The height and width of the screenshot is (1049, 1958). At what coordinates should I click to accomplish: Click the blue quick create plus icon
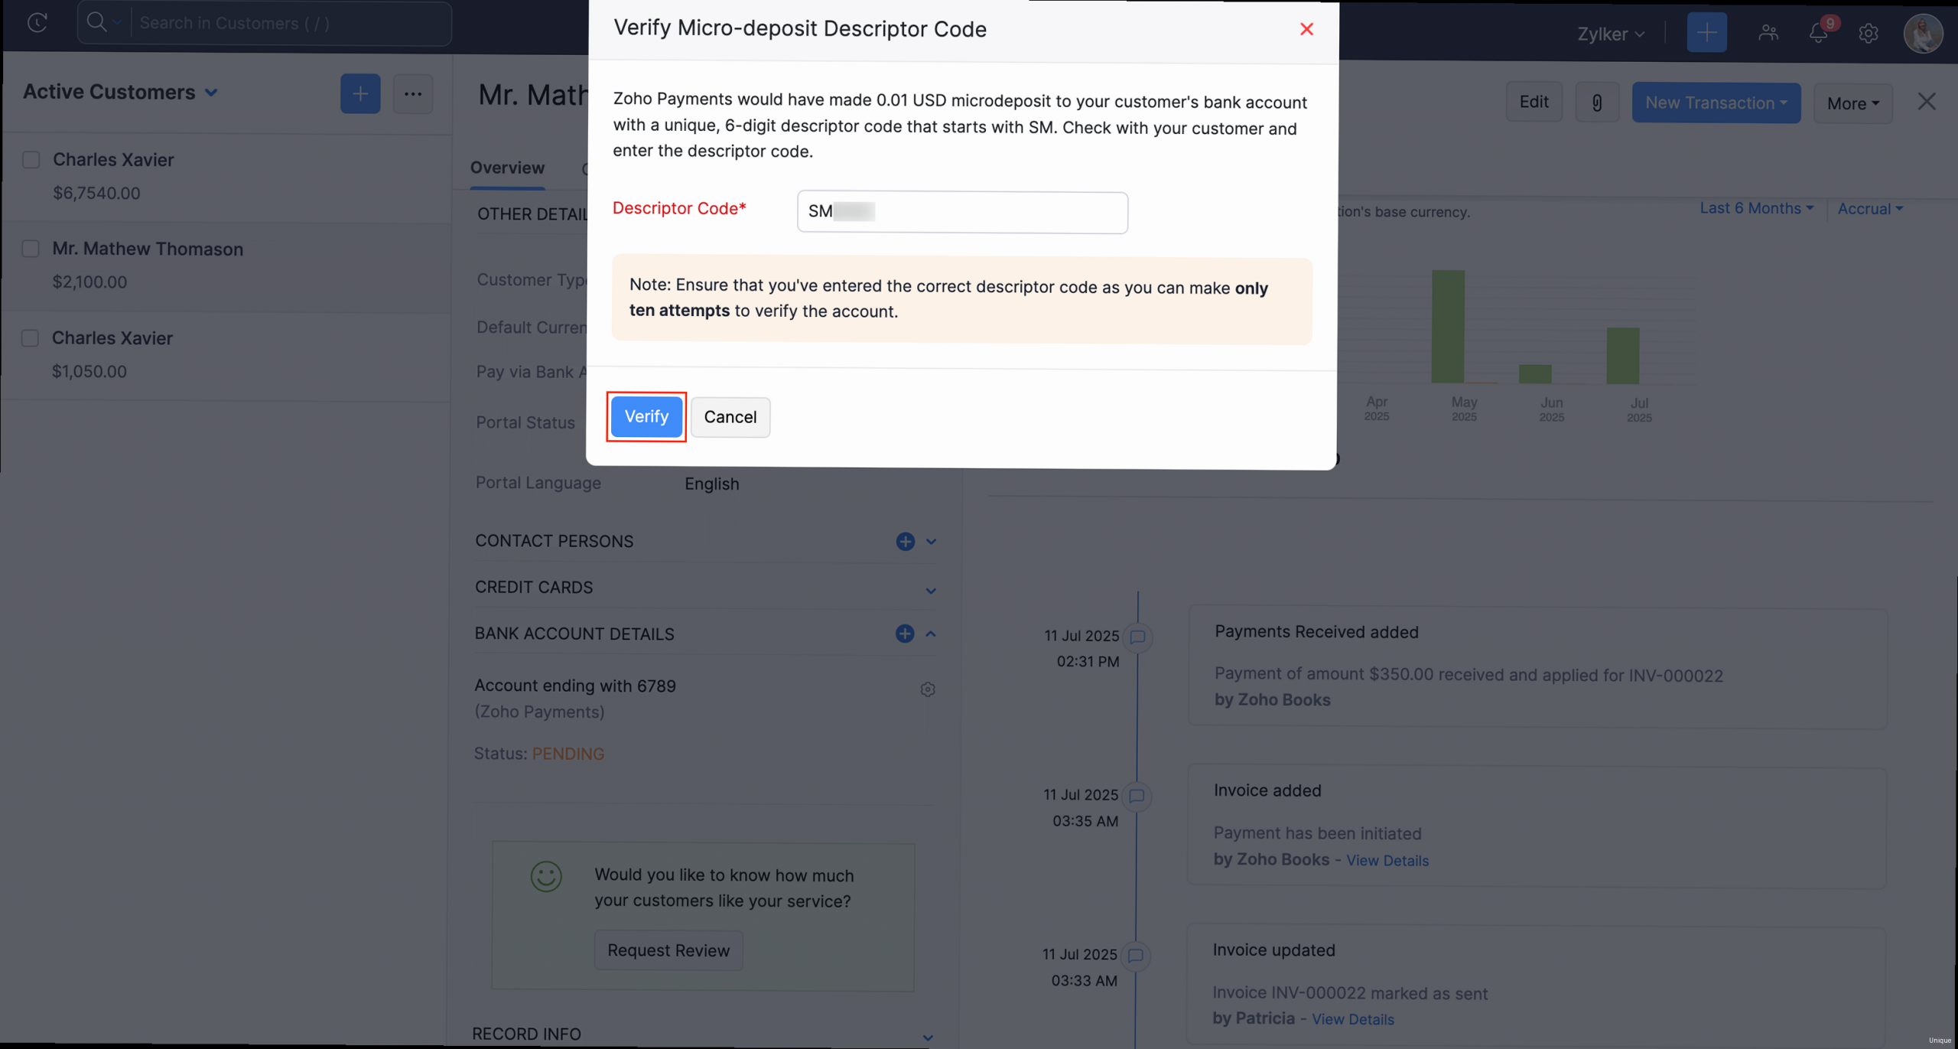[1706, 33]
